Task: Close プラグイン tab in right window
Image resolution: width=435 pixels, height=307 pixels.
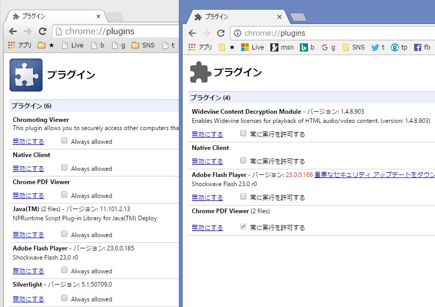Action: point(279,17)
